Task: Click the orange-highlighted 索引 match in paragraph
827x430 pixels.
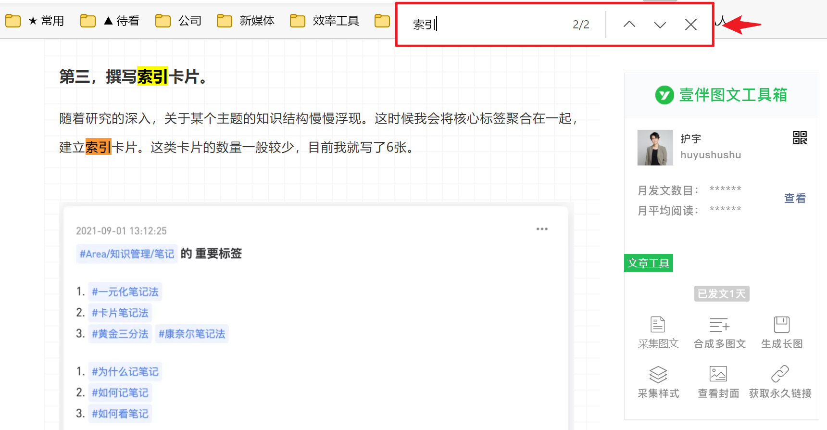Action: [x=98, y=147]
